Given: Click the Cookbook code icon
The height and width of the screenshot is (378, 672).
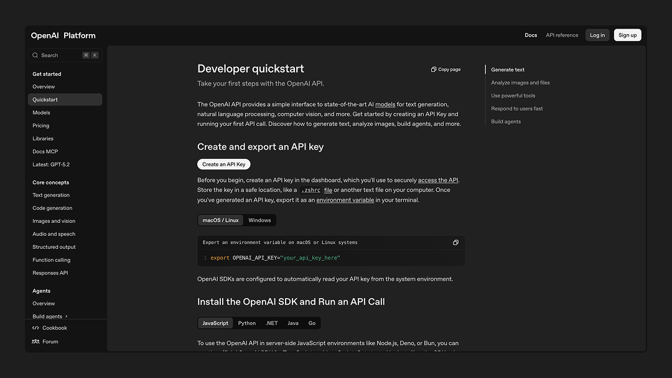Looking at the screenshot, I should 35,328.
